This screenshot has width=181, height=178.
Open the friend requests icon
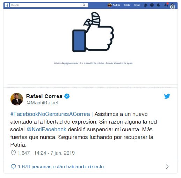tap(146, 5)
